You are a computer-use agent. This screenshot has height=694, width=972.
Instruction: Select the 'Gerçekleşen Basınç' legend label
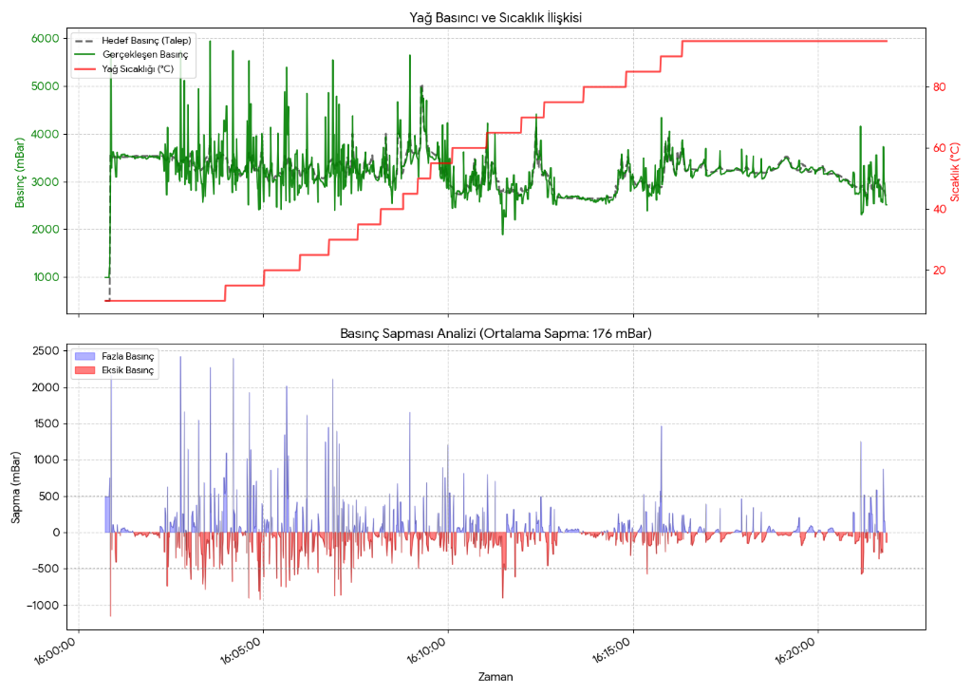click(144, 55)
